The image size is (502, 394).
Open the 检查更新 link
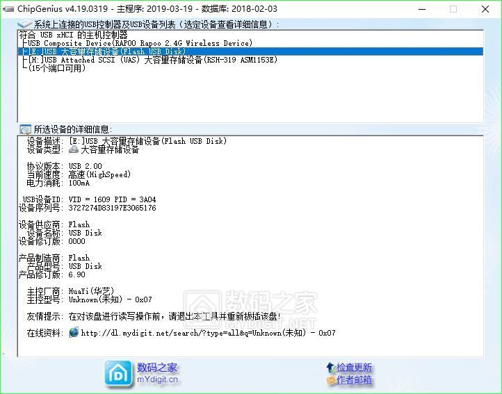(x=354, y=368)
